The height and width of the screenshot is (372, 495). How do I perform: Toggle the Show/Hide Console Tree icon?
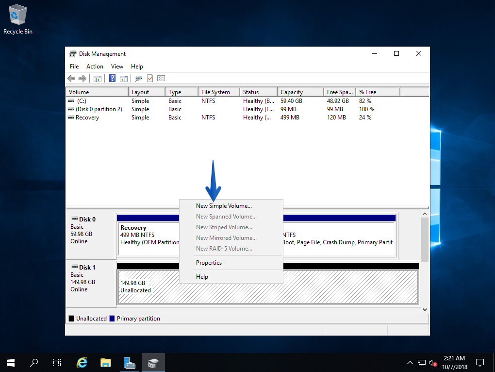98,78
